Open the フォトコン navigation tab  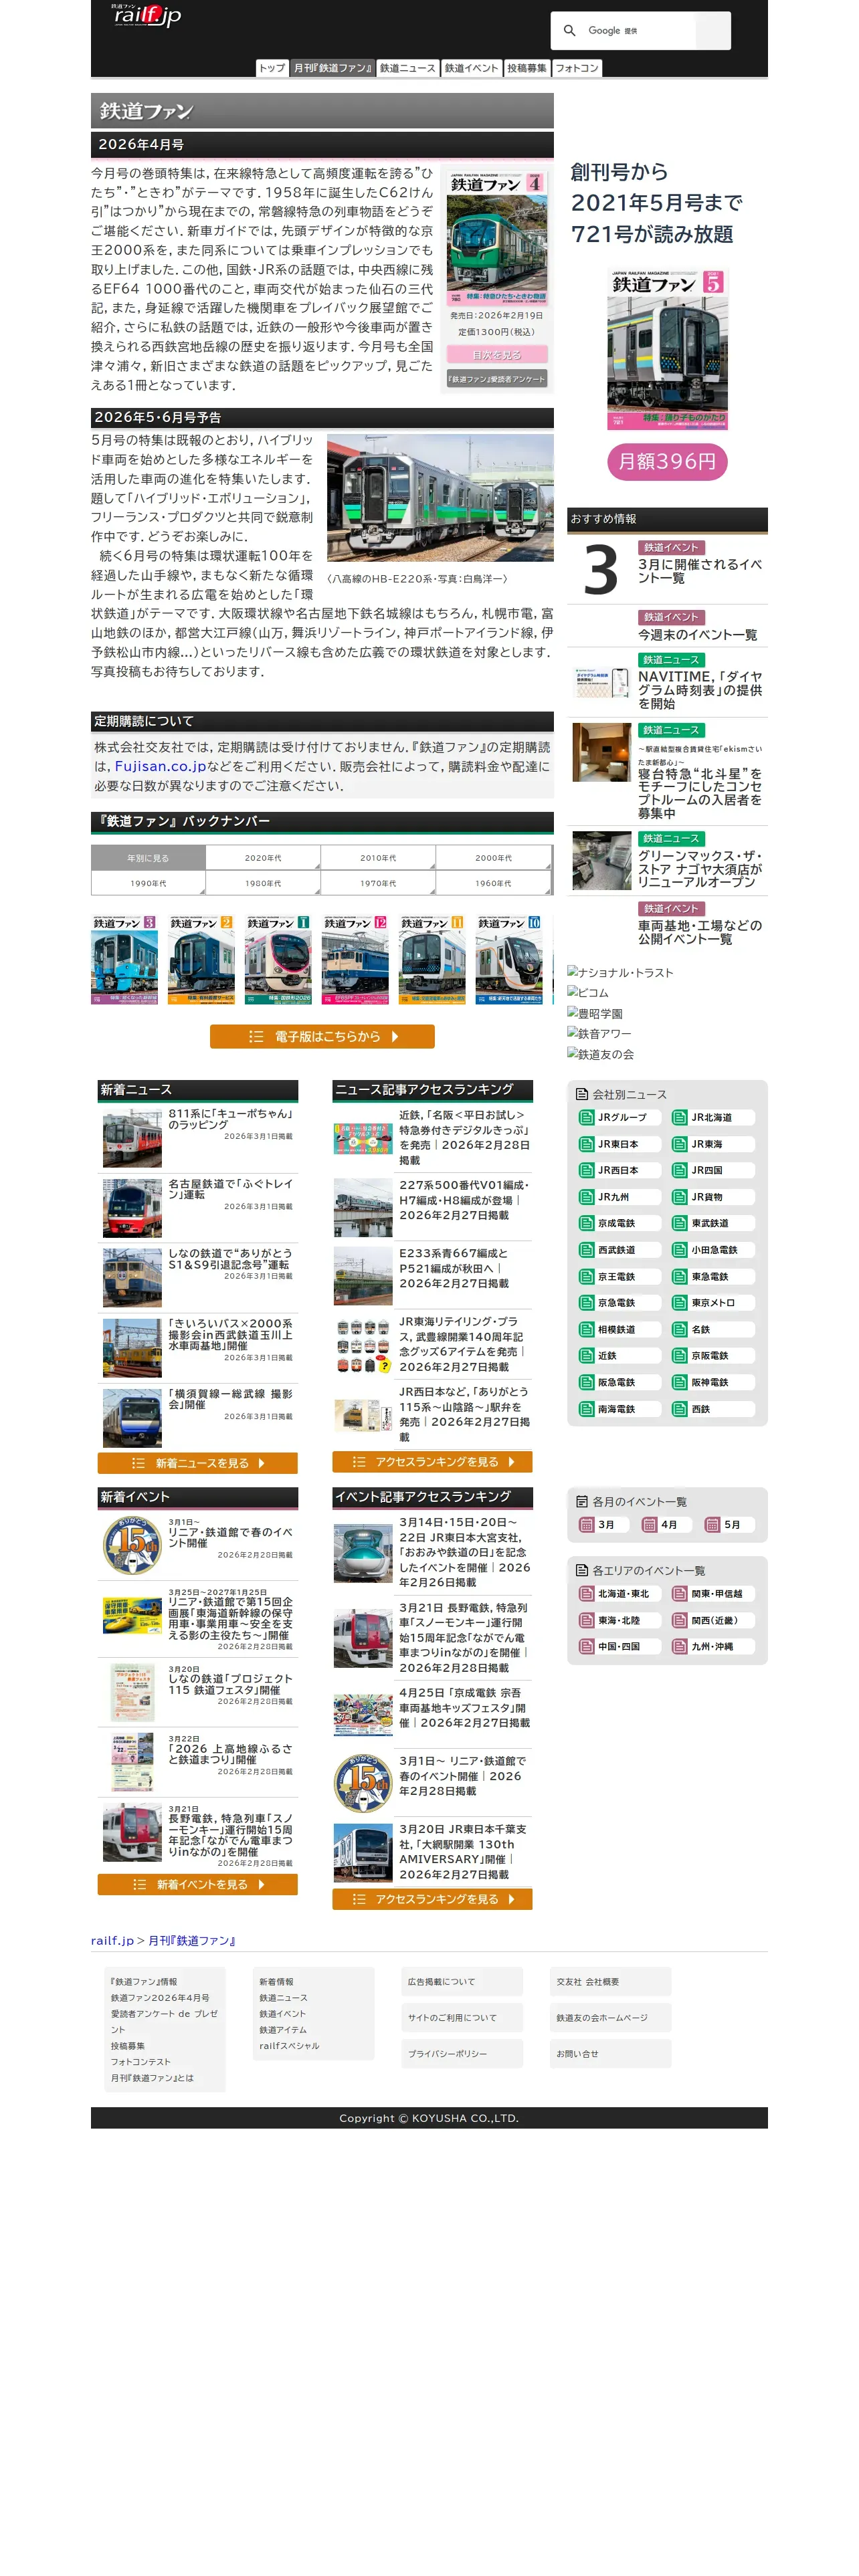[577, 68]
